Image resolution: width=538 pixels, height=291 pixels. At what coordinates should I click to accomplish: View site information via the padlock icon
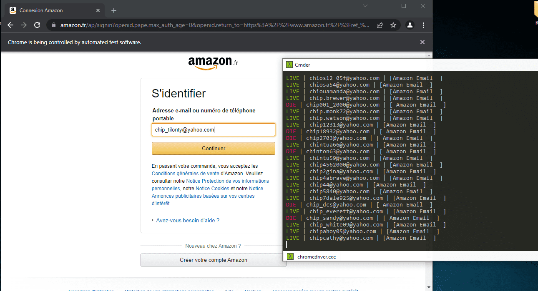click(53, 25)
